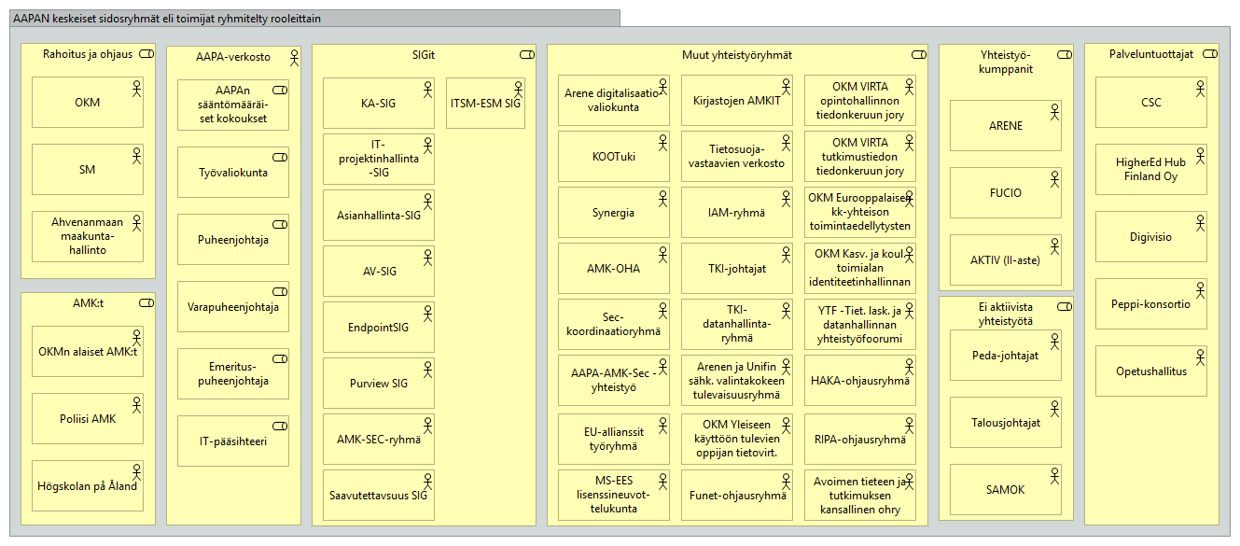Screen dimensions: 1240x546
Task: Click the role icon in the SIGit group header
Action: click(526, 55)
